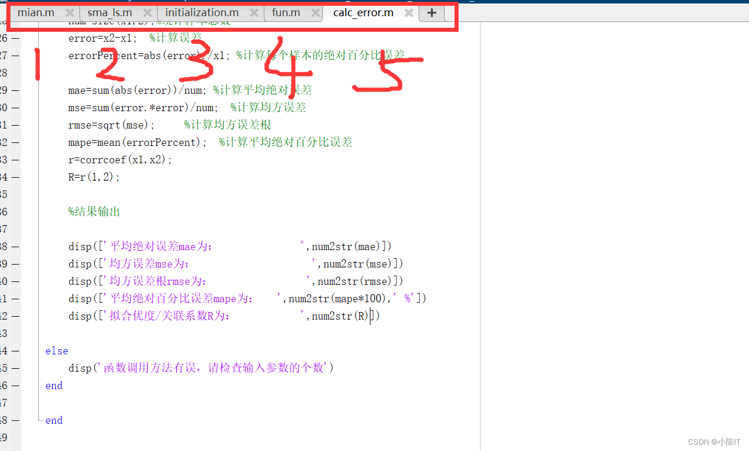Click the 'rmse=sqrt(mse);' statement

(x=111, y=125)
